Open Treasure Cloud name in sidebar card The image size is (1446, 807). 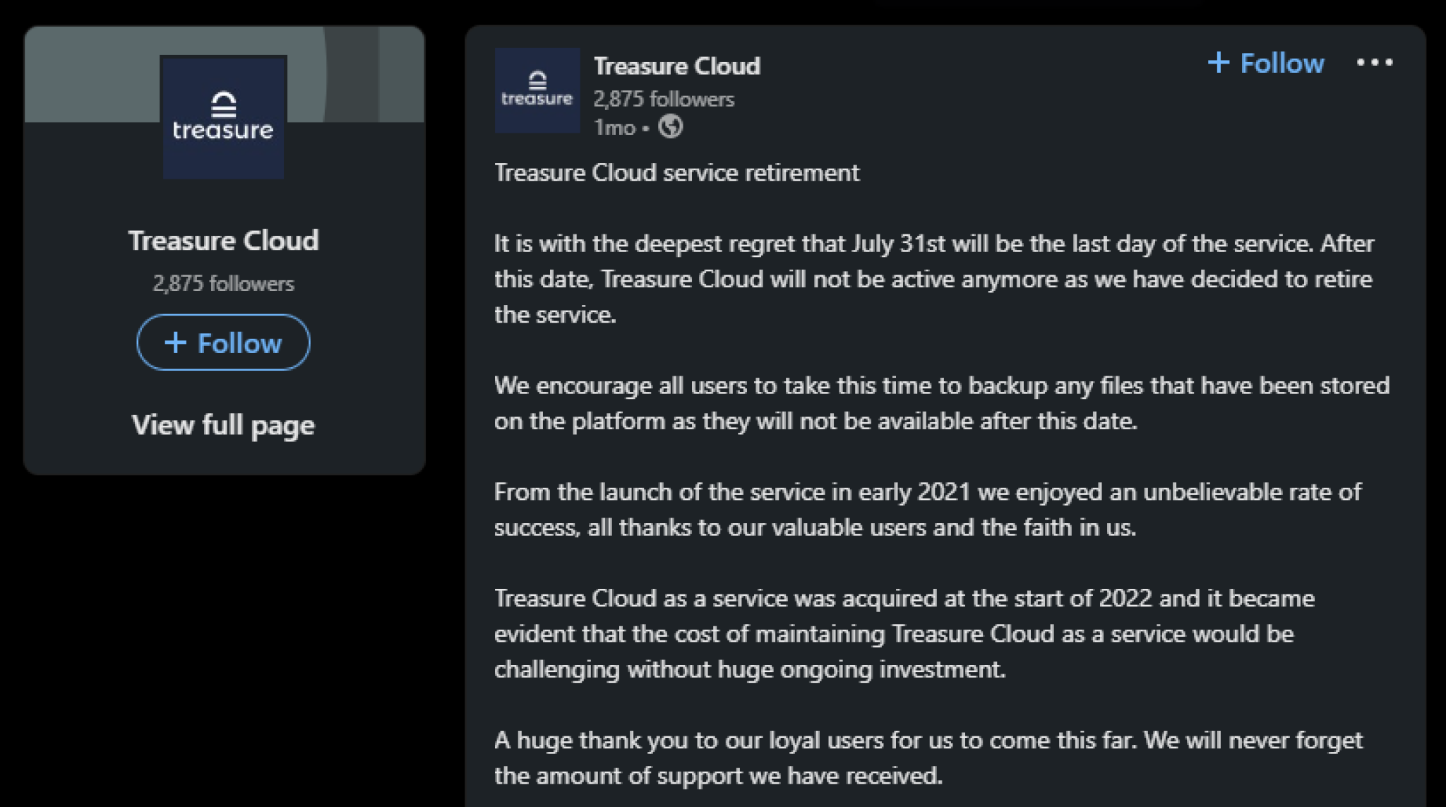pos(223,240)
